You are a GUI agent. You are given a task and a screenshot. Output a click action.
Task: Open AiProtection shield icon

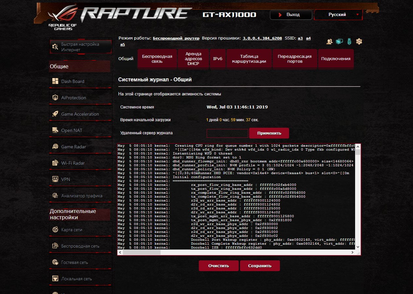[x=55, y=98]
